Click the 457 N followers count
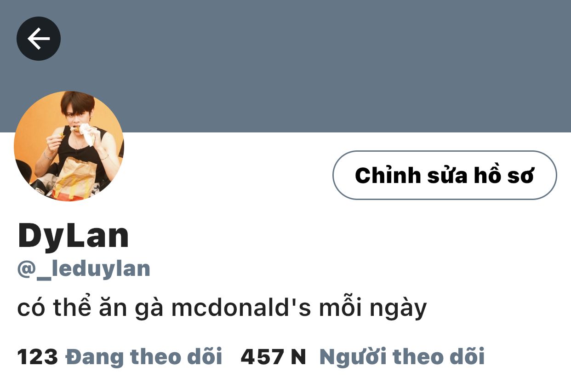The image size is (571, 389). click(274, 357)
